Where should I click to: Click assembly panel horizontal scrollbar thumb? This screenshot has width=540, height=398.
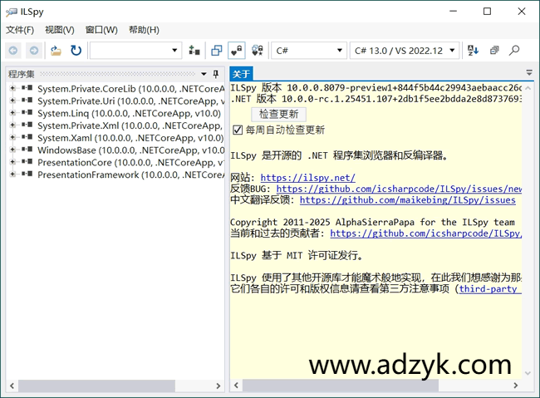[96, 386]
